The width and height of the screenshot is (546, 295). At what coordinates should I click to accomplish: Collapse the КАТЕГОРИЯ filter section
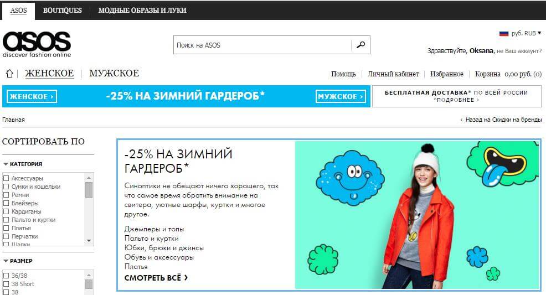pos(23,164)
